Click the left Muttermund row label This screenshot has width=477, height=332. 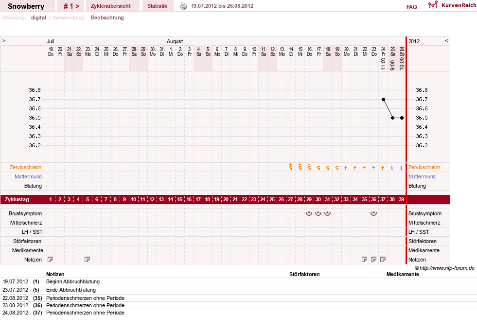click(x=28, y=176)
